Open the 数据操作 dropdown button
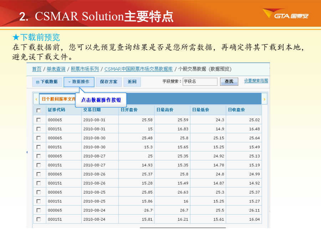Viewport: 321px width, 241px height. pos(79,82)
